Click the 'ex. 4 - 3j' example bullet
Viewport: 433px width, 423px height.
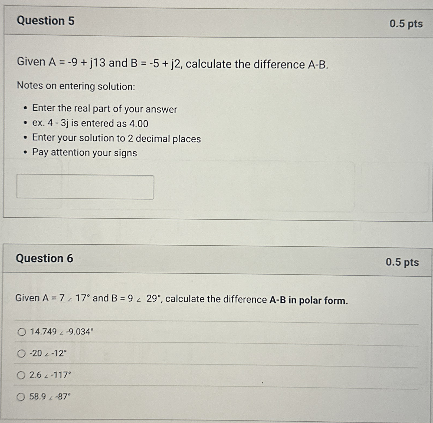point(89,124)
